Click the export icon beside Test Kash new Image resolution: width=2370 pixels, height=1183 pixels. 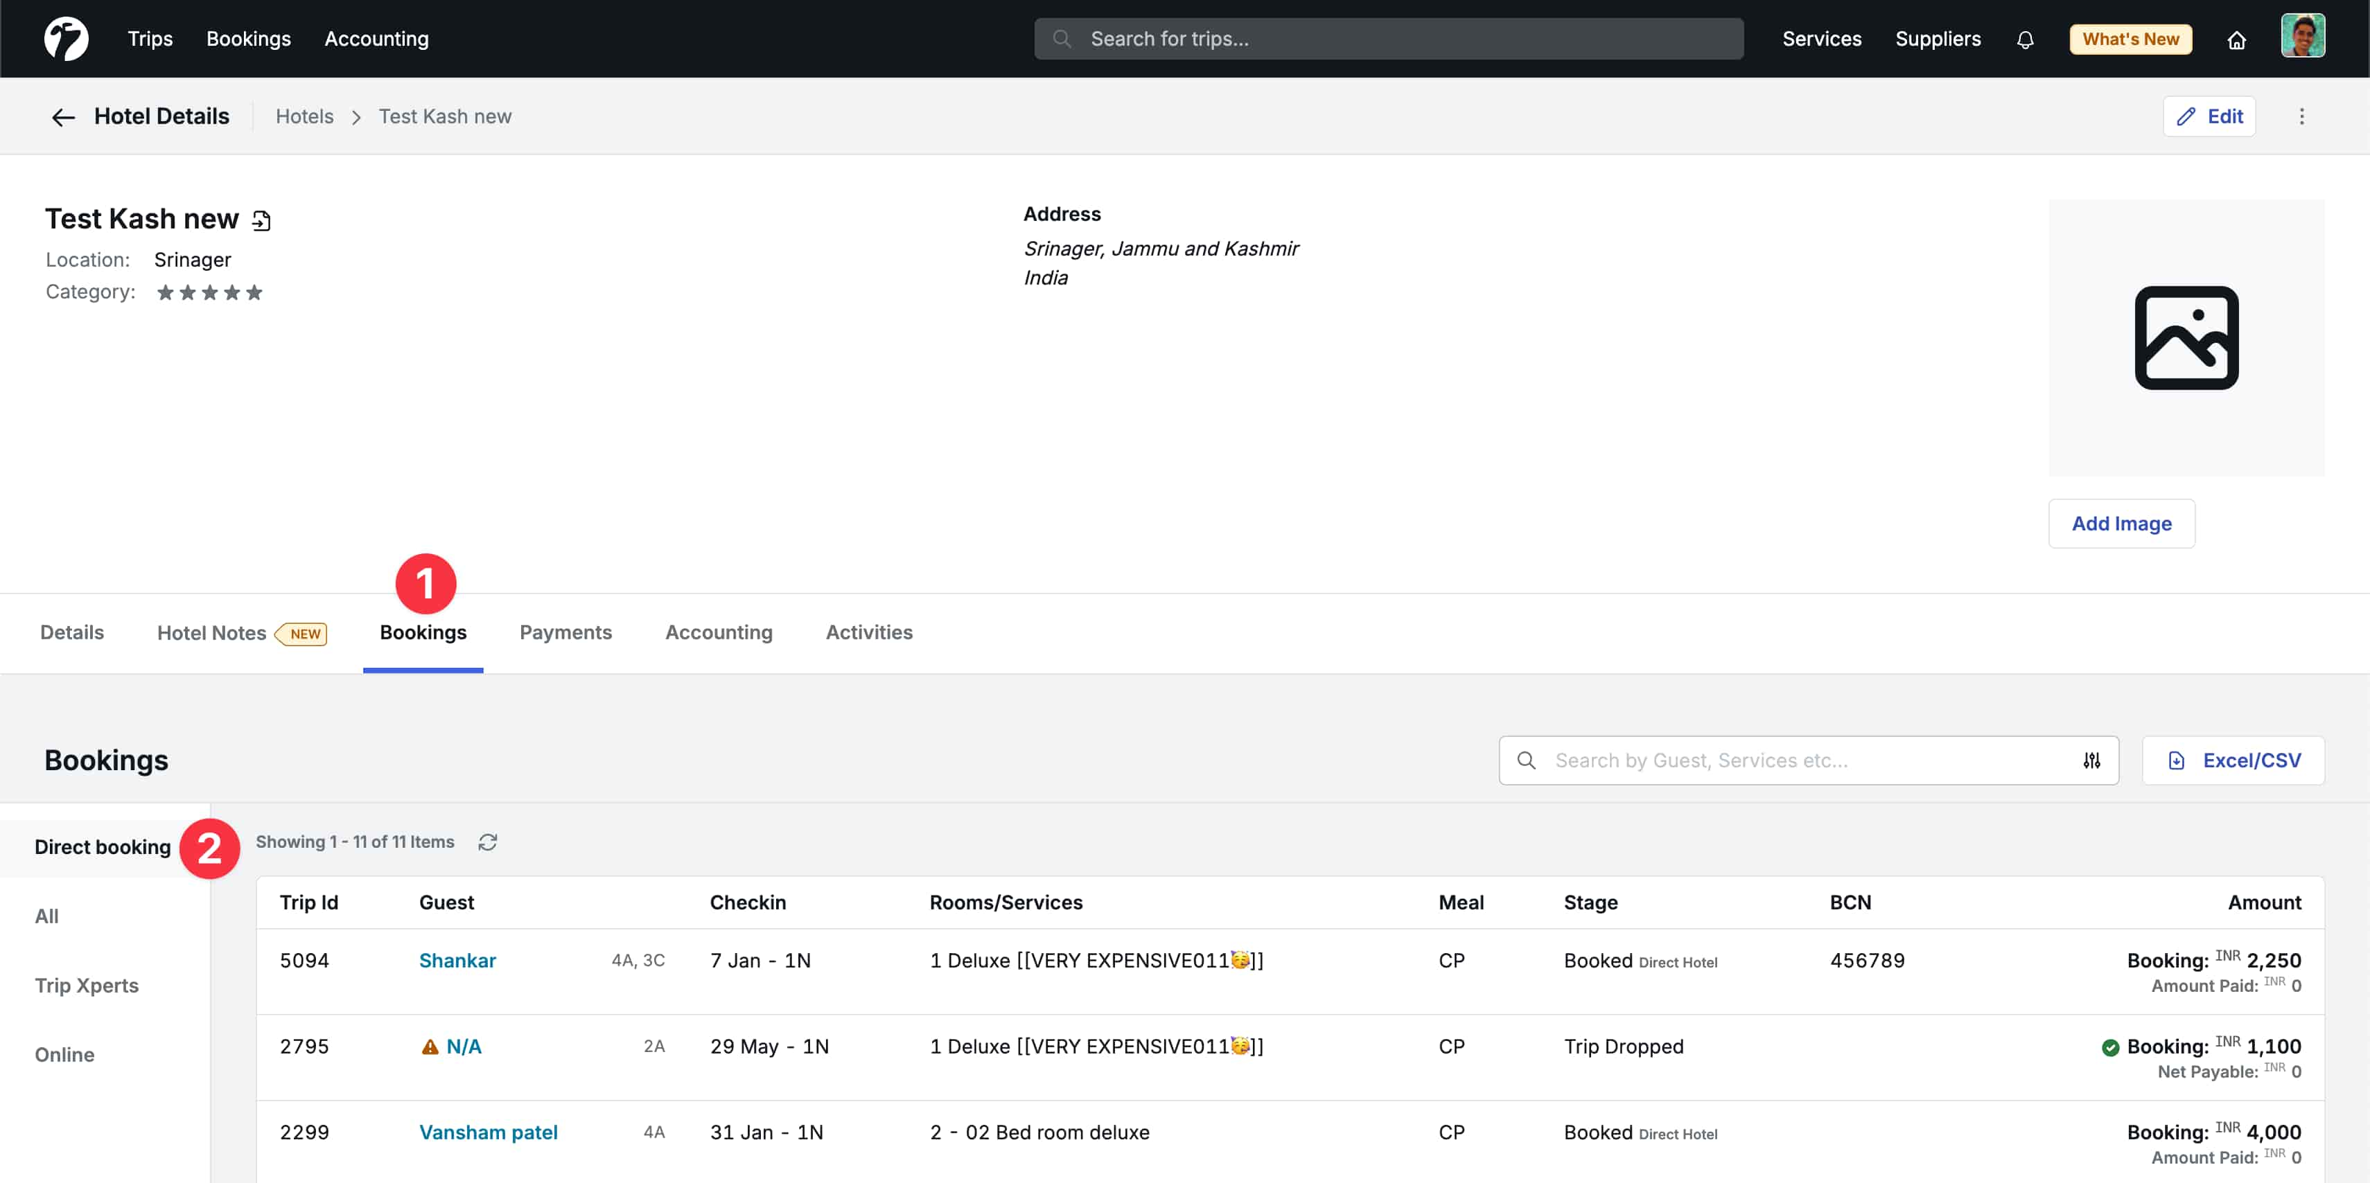click(x=262, y=220)
